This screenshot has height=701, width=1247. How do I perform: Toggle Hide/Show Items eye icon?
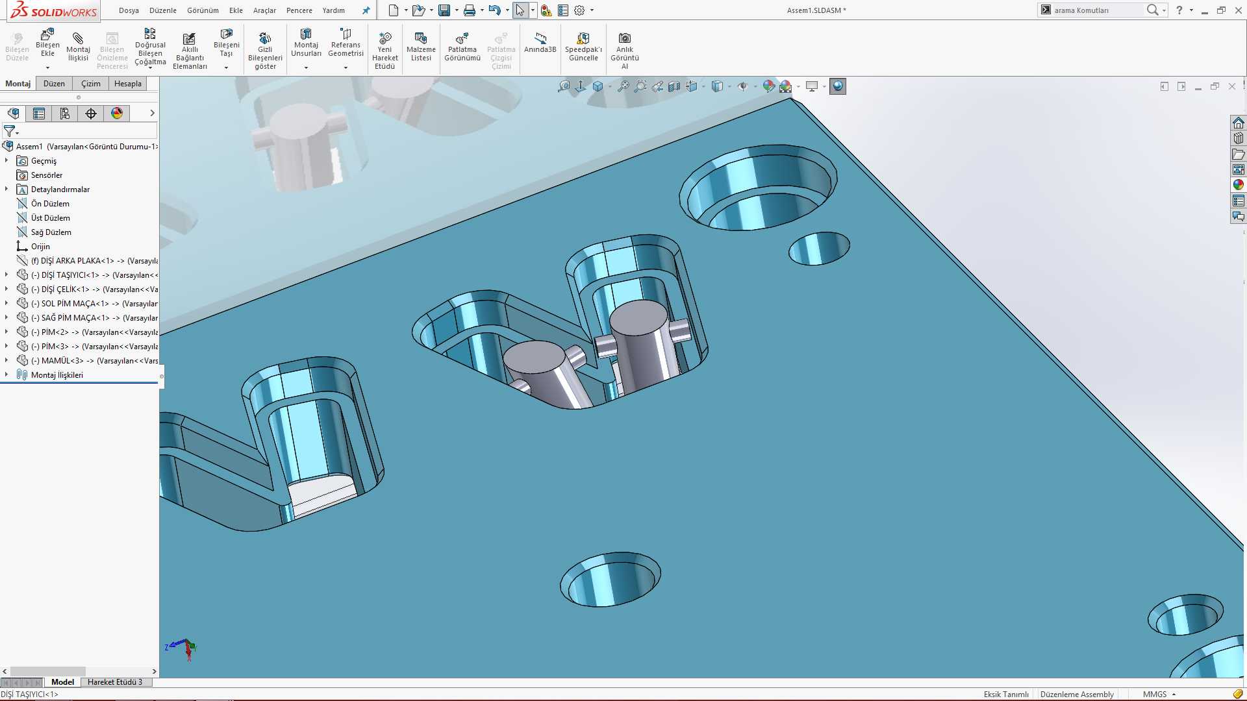pyautogui.click(x=742, y=86)
